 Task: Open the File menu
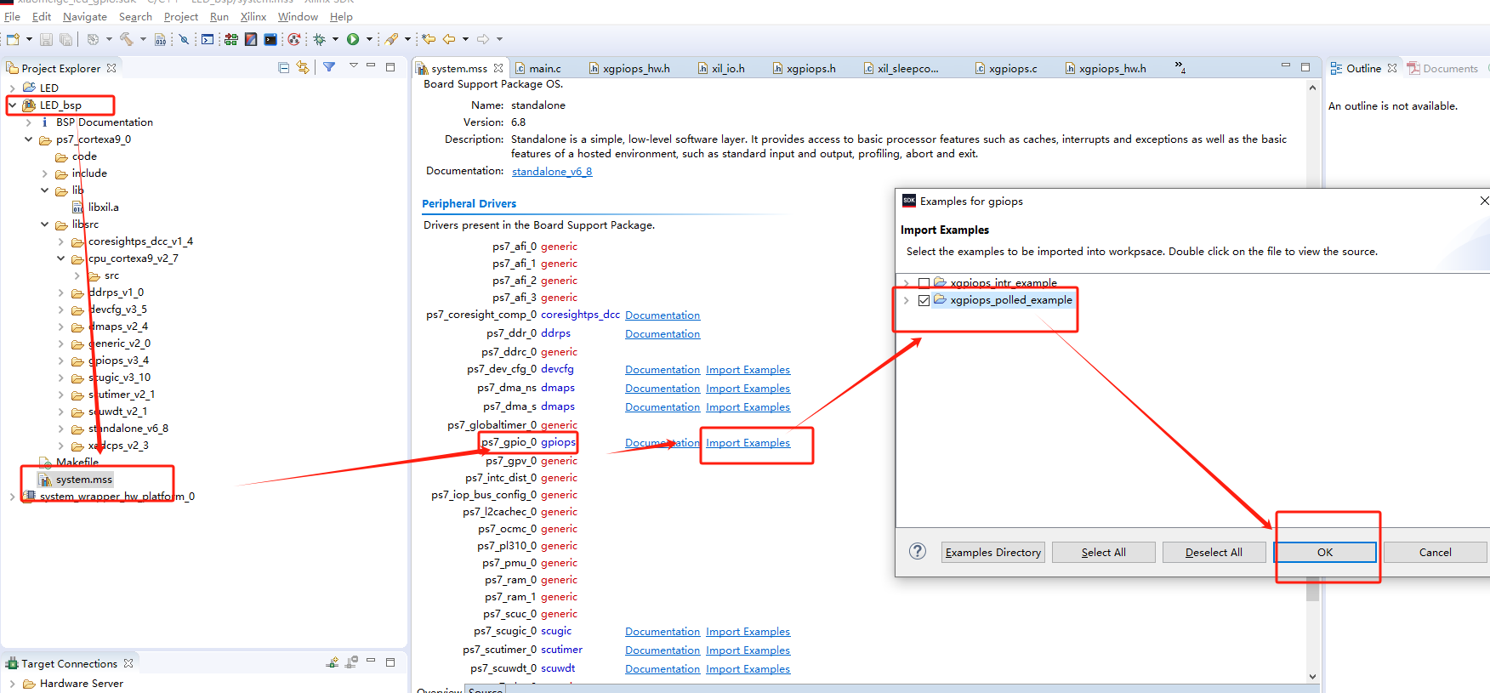(x=12, y=17)
